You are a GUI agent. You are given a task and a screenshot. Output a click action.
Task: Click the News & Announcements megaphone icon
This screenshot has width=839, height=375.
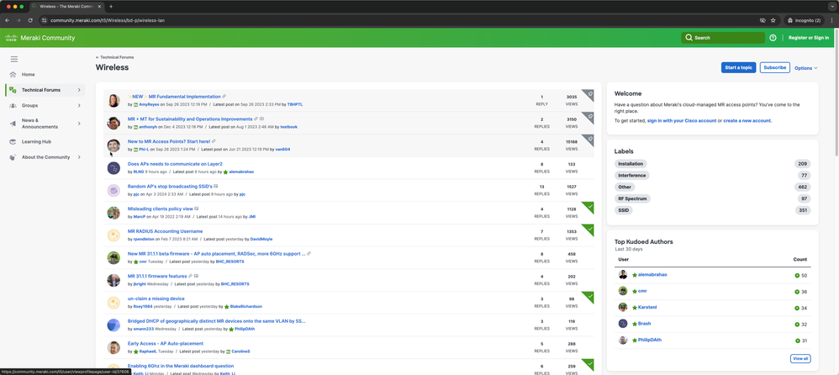pyautogui.click(x=13, y=124)
